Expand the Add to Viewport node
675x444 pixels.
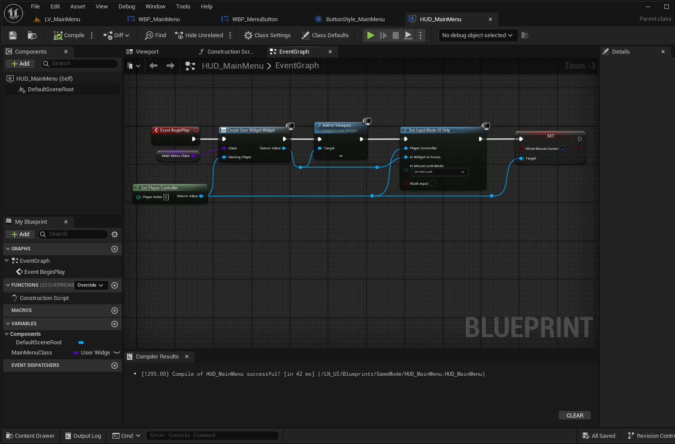tap(341, 156)
